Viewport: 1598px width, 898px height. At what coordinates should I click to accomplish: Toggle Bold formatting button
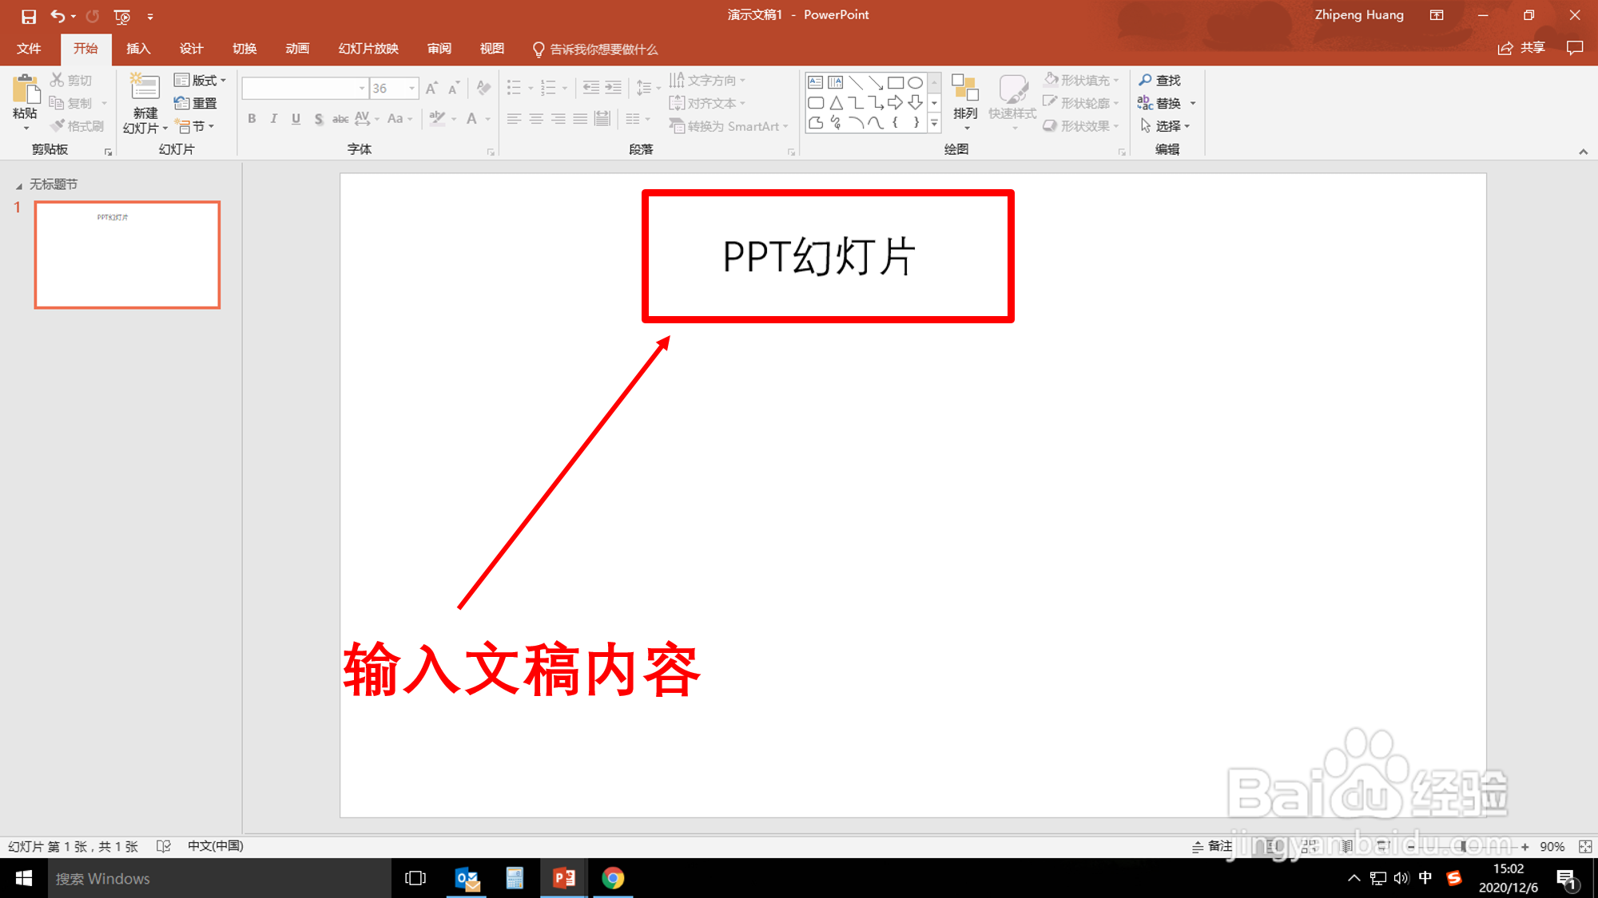pyautogui.click(x=252, y=119)
